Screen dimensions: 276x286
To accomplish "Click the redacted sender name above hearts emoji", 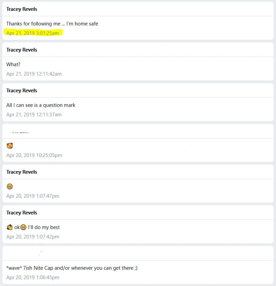I will click(20, 132).
